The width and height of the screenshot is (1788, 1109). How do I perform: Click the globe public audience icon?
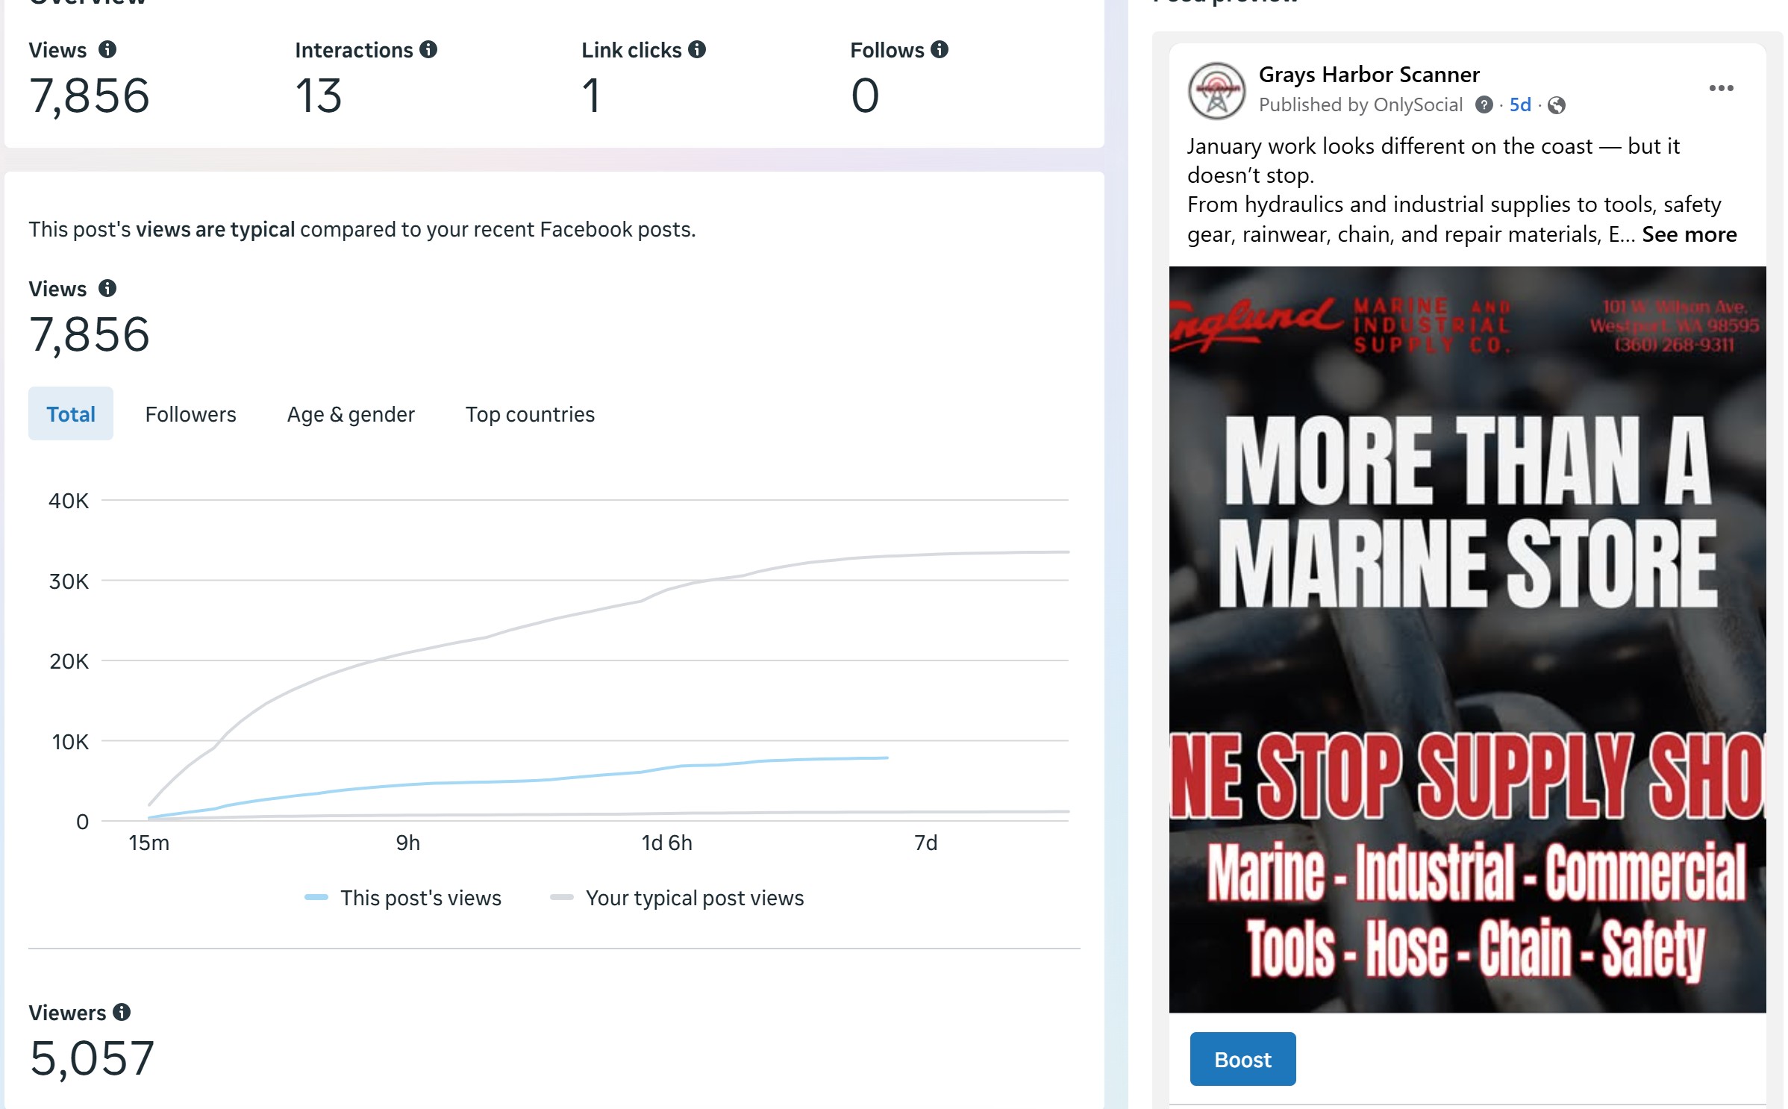[x=1557, y=105]
